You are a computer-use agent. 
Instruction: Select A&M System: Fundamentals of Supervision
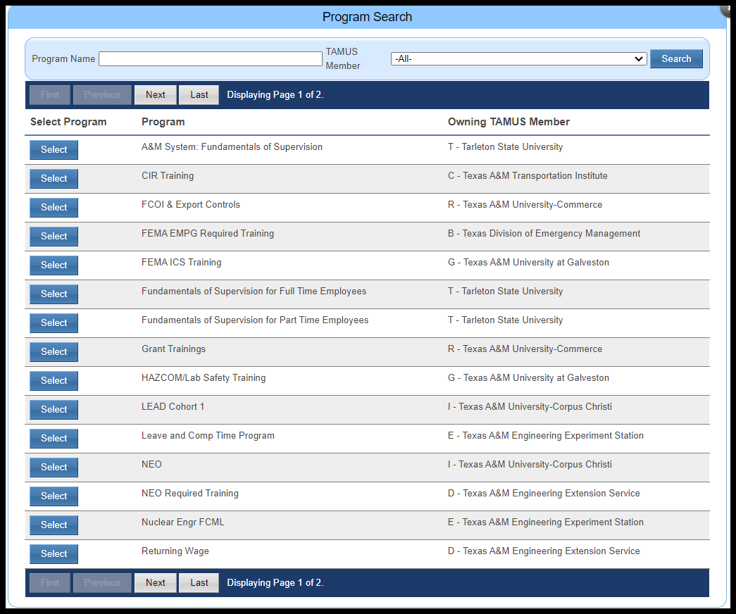[54, 150]
